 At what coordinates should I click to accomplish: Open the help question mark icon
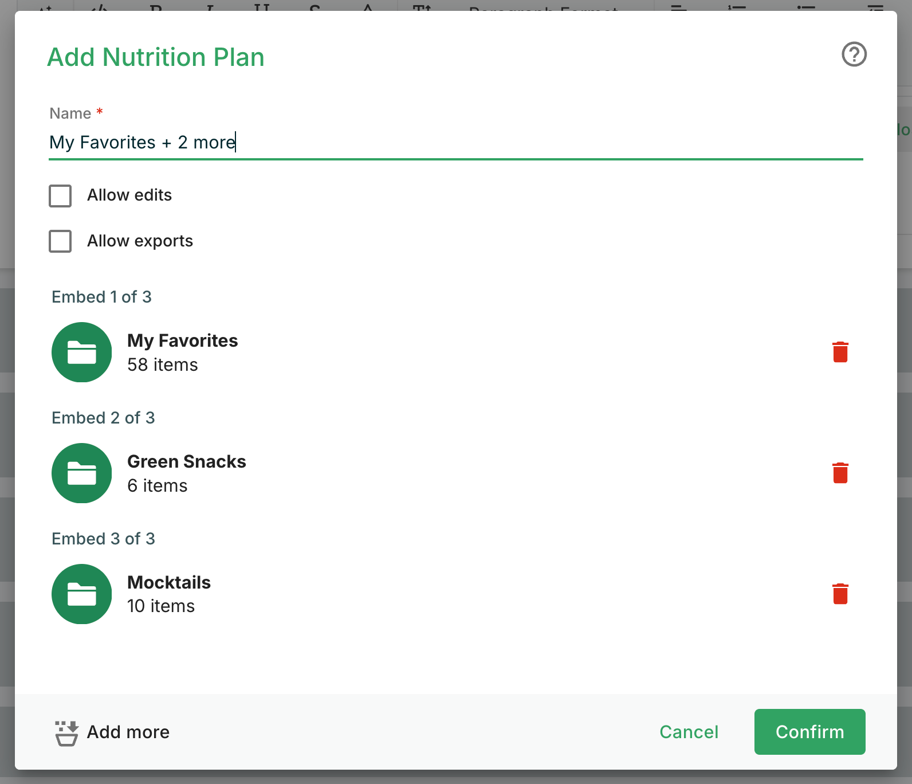click(854, 54)
